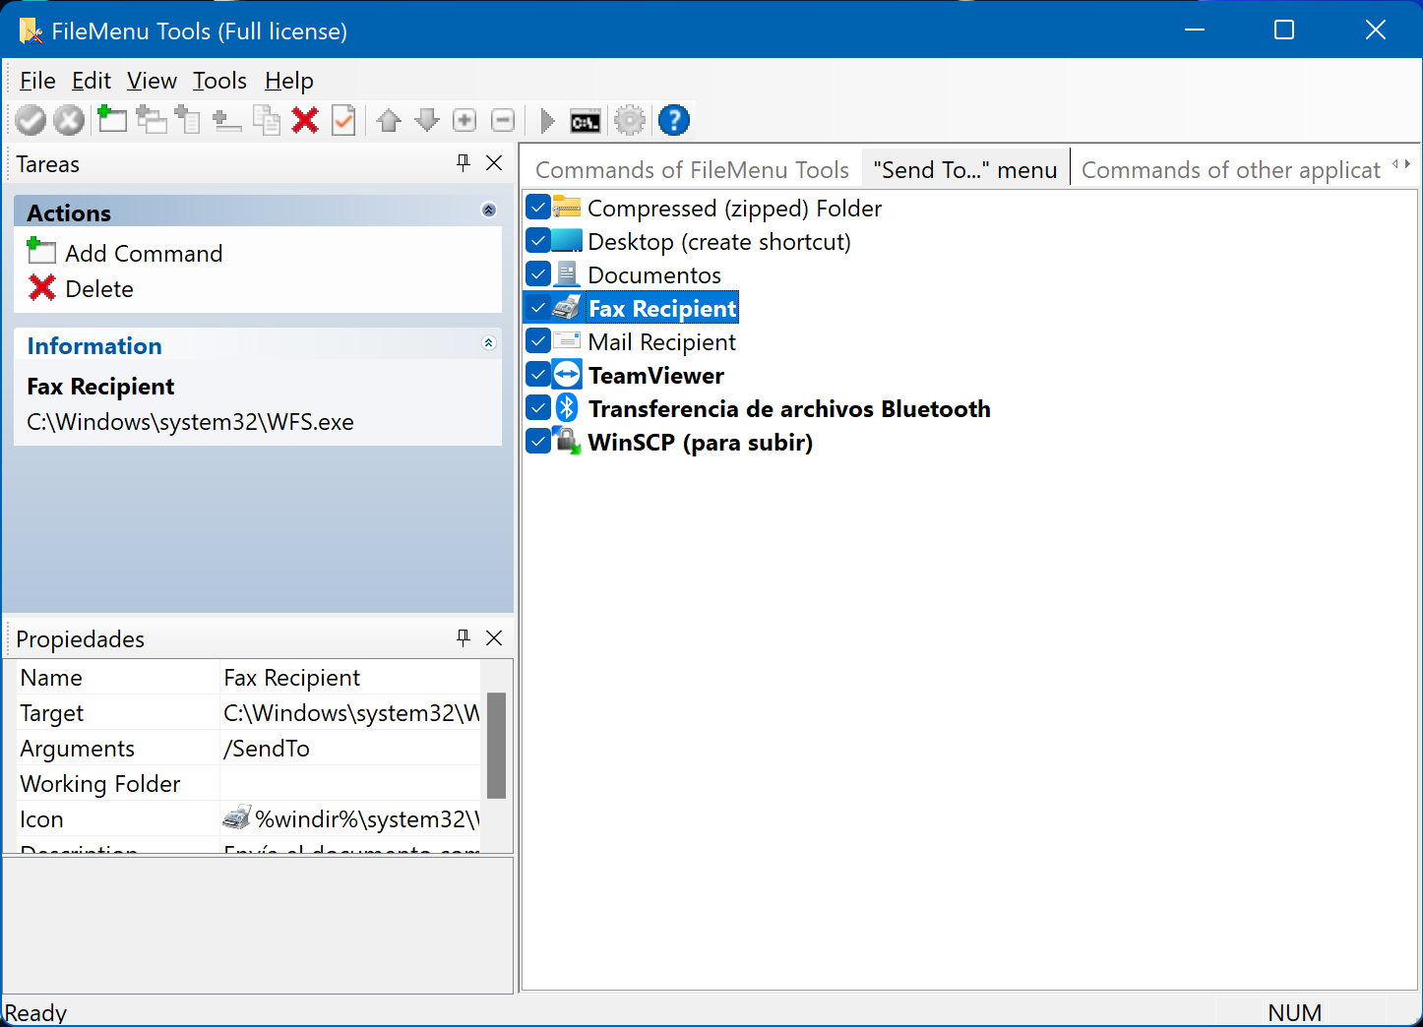The height and width of the screenshot is (1027, 1423).
Task: Toggle the TeamViewer checkbox
Action: (x=538, y=375)
